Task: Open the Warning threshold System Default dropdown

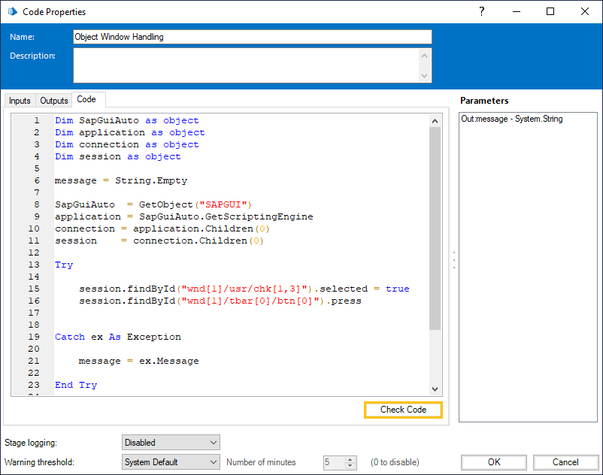Action: [171, 462]
